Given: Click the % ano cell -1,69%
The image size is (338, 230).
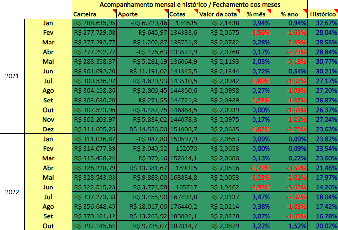Looking at the screenshot, I should pos(289,216).
